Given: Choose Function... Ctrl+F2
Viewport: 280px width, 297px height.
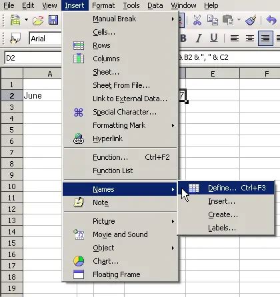Looking at the screenshot, I should (x=120, y=157).
